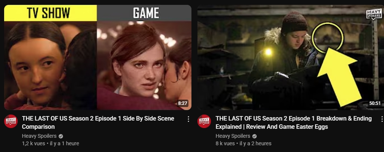Open the Side By Side Scene Comparison thumbnail

coord(98,57)
